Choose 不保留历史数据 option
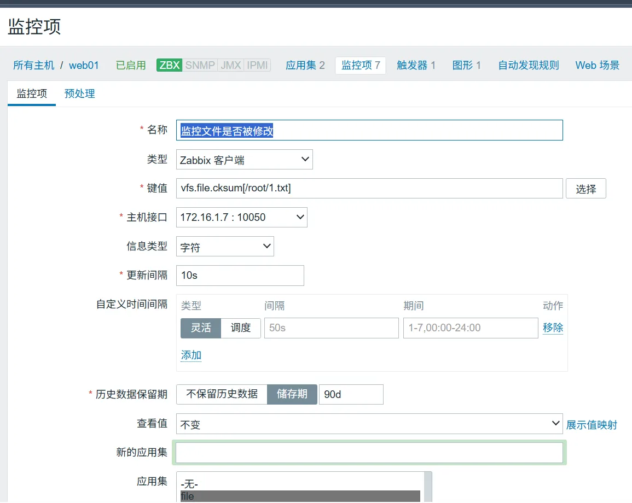 222,394
